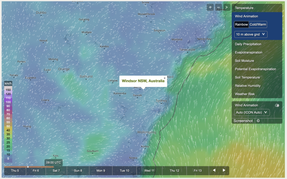Click the Screenshot button
This screenshot has height=179, width=287.
coord(243,121)
